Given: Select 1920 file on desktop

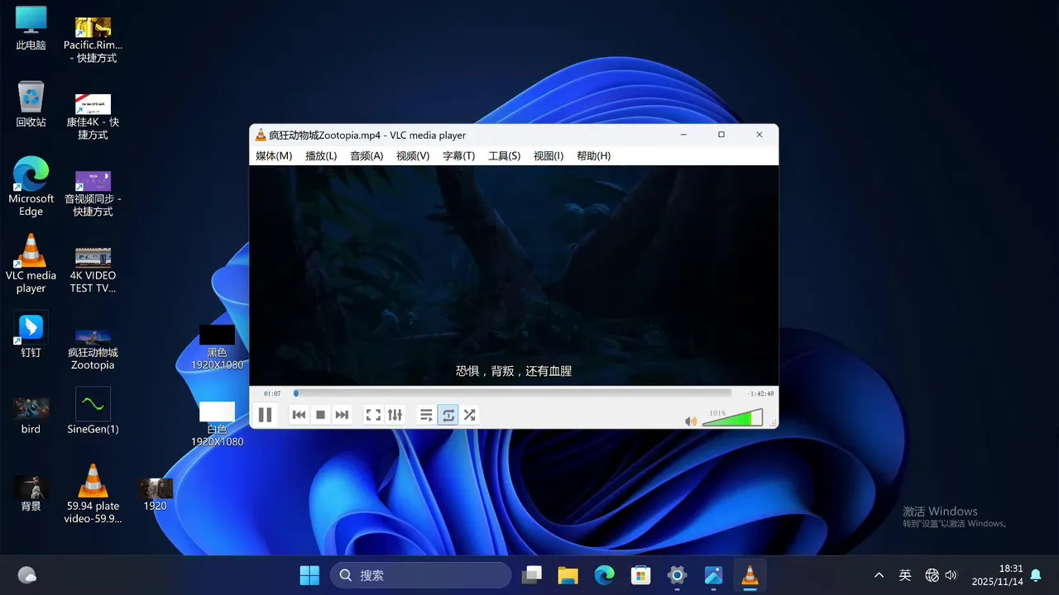Looking at the screenshot, I should (x=155, y=494).
